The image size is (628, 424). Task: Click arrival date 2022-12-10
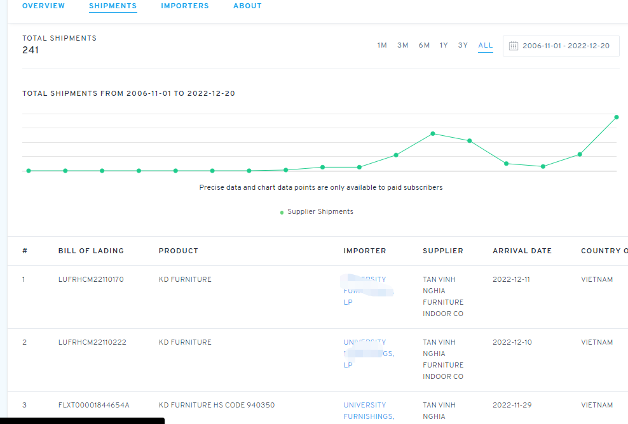512,342
